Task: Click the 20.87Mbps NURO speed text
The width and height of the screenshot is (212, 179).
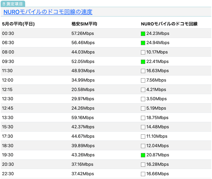Action: (158, 155)
